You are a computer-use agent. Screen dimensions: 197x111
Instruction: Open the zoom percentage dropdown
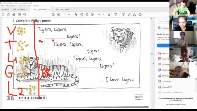point(104,14)
